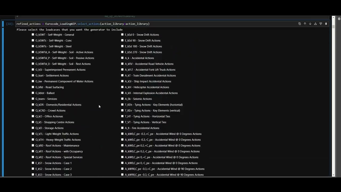Enable Q_kR0 Roof Actions Maintenance checkbox
The height and width of the screenshot is (192, 341).
[x=33, y=145]
